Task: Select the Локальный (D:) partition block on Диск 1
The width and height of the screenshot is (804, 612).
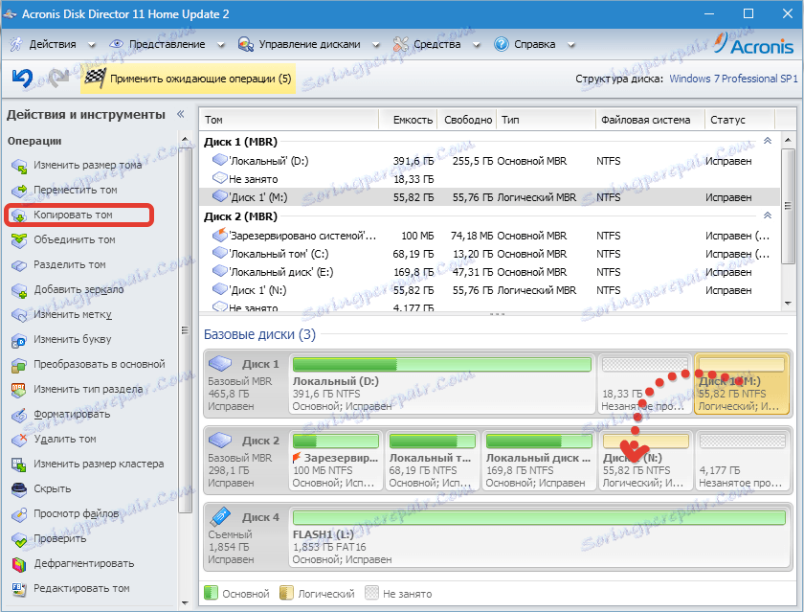Action: click(x=442, y=384)
